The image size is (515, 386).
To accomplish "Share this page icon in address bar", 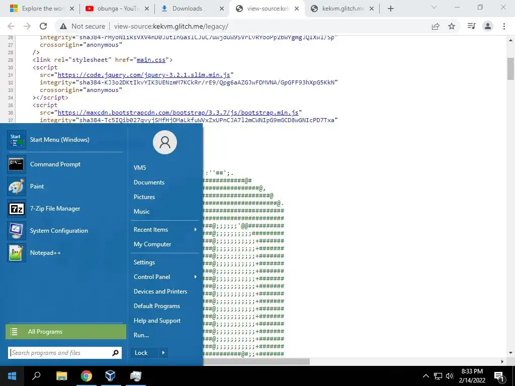I will [x=436, y=26].
